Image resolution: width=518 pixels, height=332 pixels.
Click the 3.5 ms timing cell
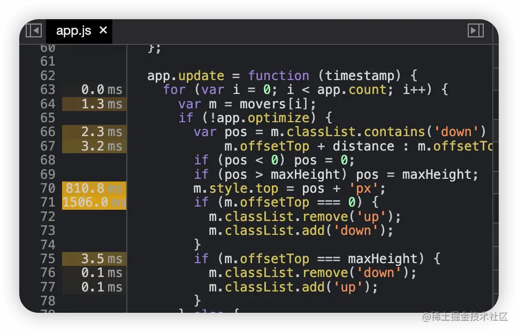click(x=94, y=259)
